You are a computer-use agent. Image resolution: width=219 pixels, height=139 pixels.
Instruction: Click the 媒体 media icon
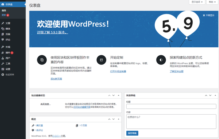pyautogui.click(x=3, y=29)
